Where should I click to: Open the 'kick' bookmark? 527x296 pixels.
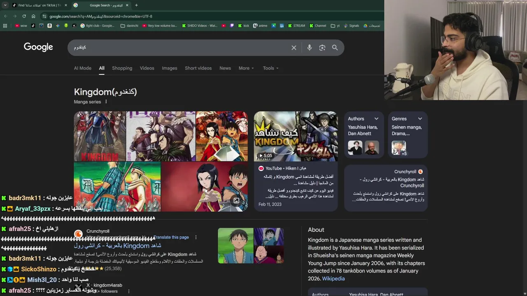click(243, 25)
